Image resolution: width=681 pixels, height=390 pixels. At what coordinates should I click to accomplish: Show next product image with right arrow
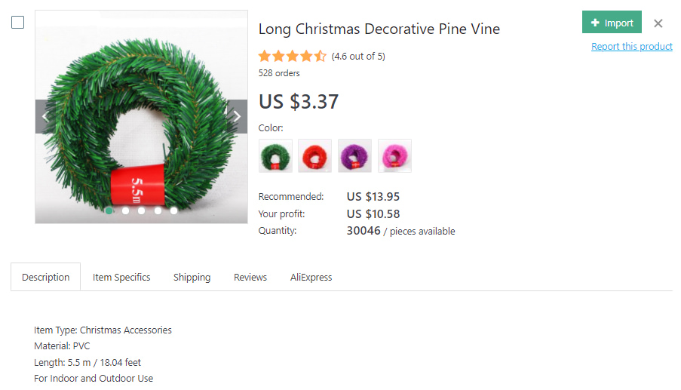[237, 116]
